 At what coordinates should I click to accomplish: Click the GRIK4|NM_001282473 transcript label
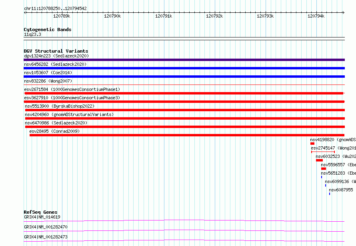[46, 237]
